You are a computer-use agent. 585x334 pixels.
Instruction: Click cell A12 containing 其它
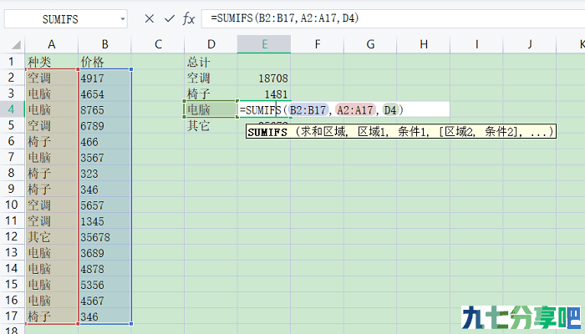click(52, 236)
